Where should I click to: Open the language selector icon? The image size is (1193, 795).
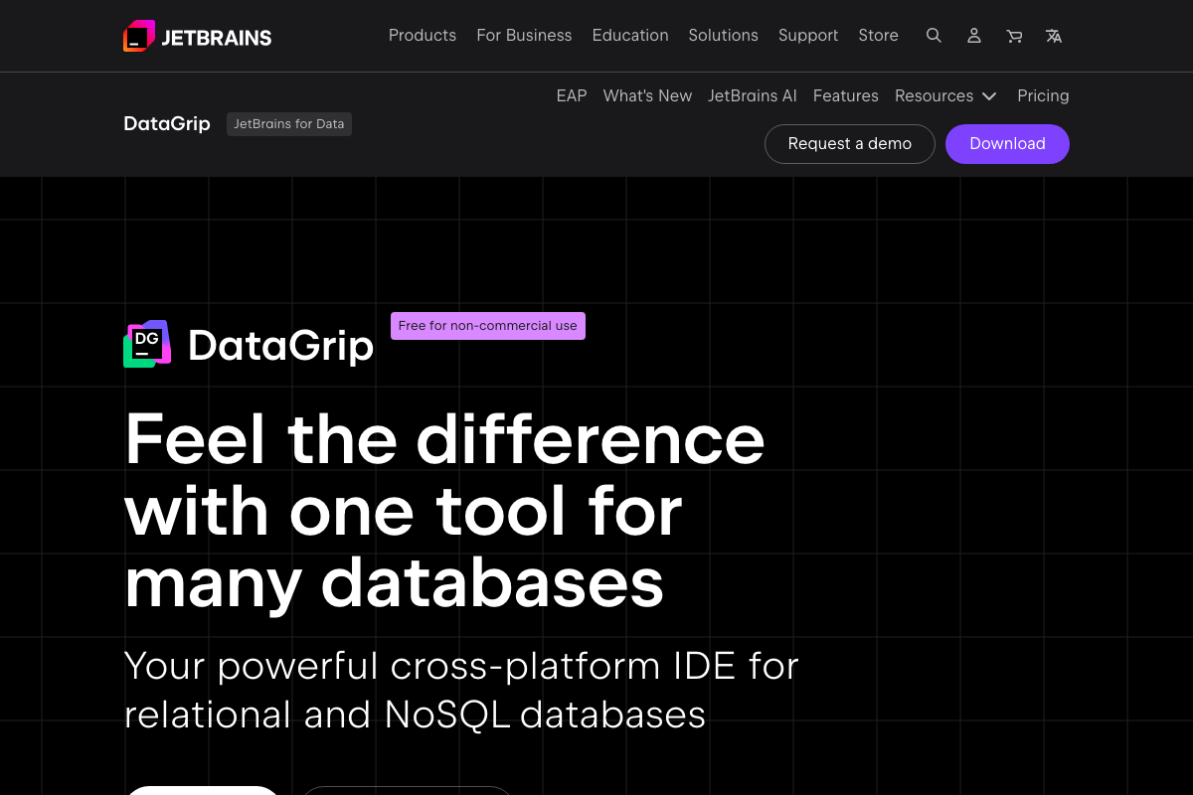tap(1054, 36)
